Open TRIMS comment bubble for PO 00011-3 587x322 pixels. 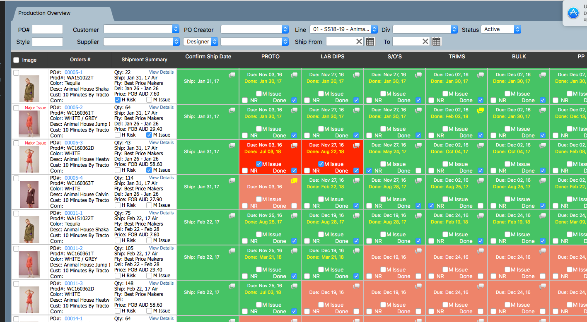[x=481, y=286]
